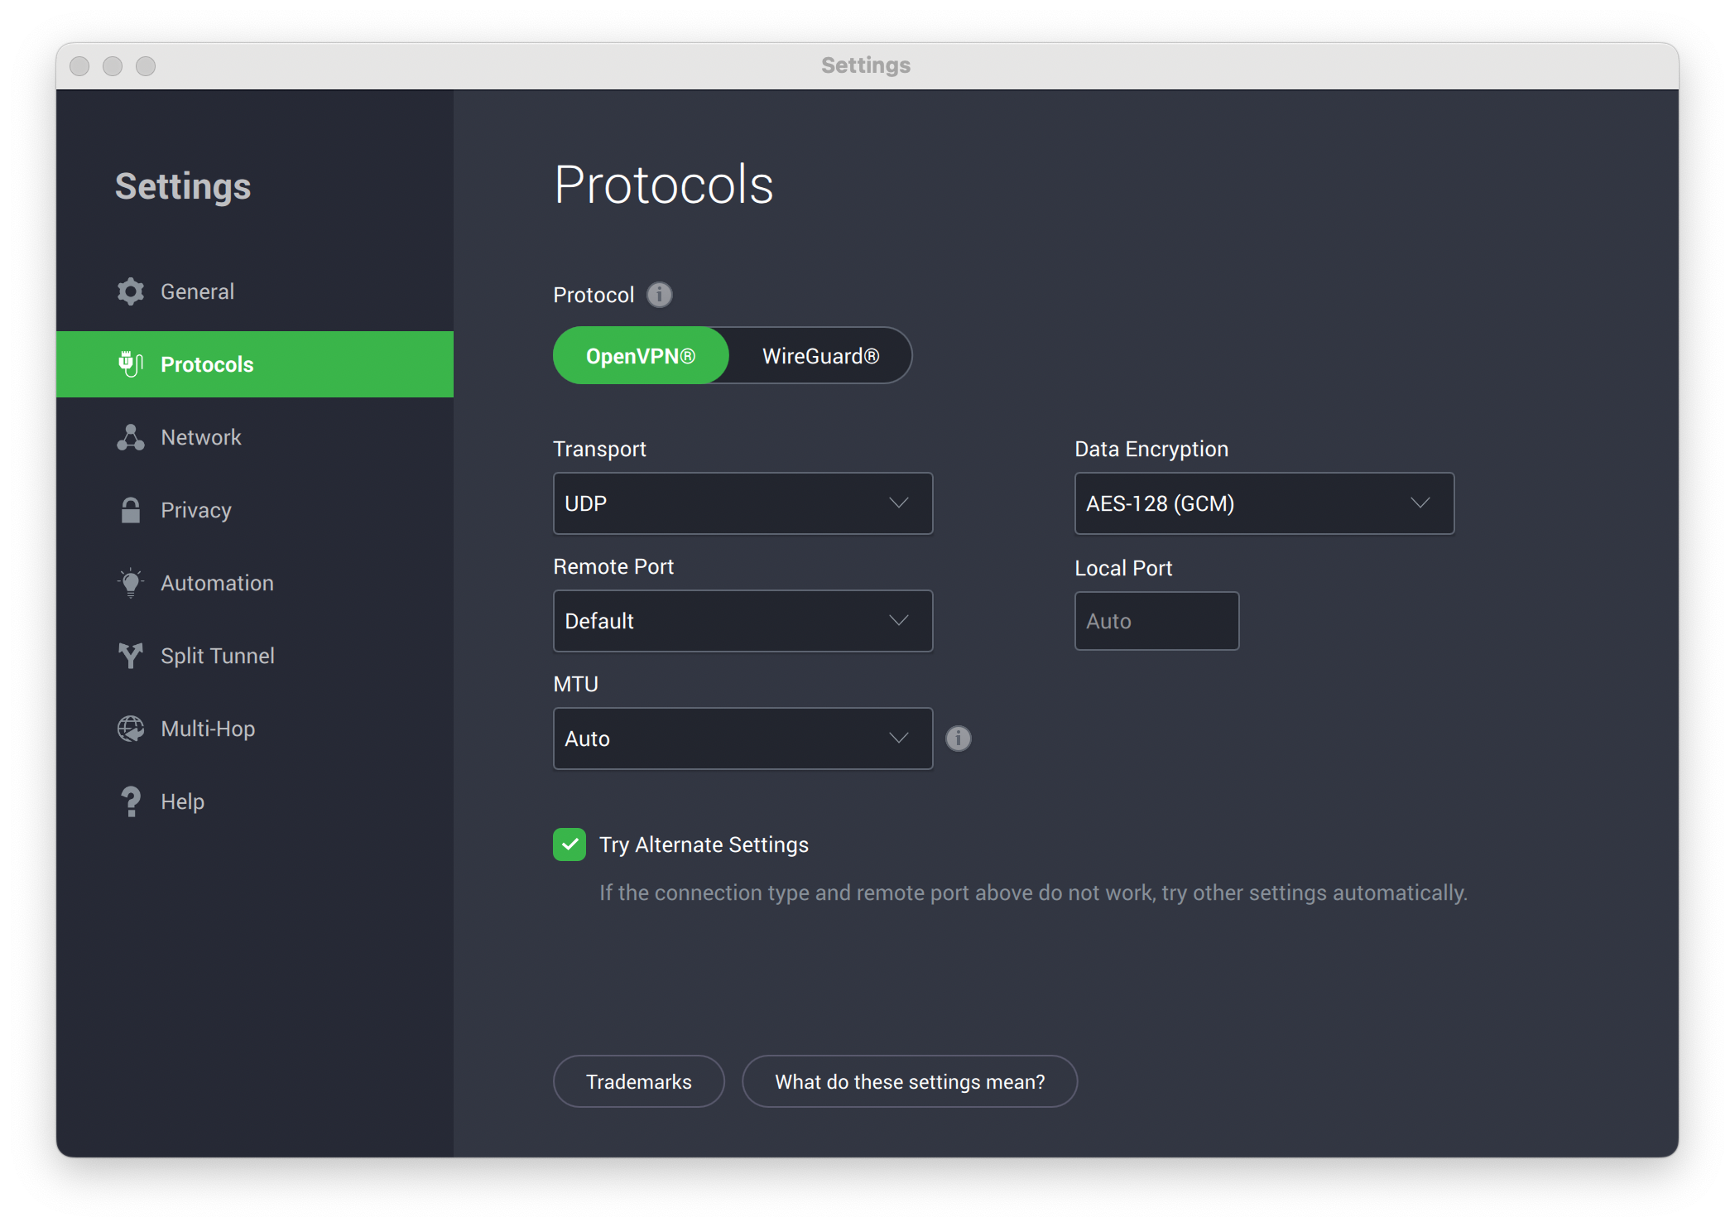Click 'What do these settings mean?' button
This screenshot has width=1735, height=1227.
(x=910, y=1081)
